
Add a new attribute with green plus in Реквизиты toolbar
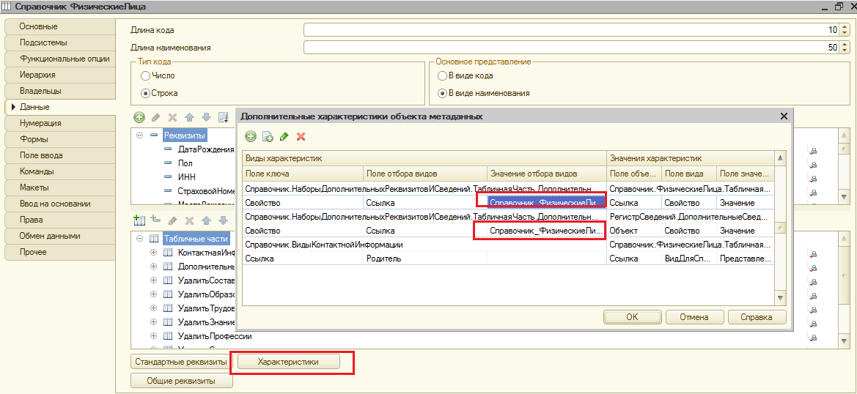(x=139, y=116)
